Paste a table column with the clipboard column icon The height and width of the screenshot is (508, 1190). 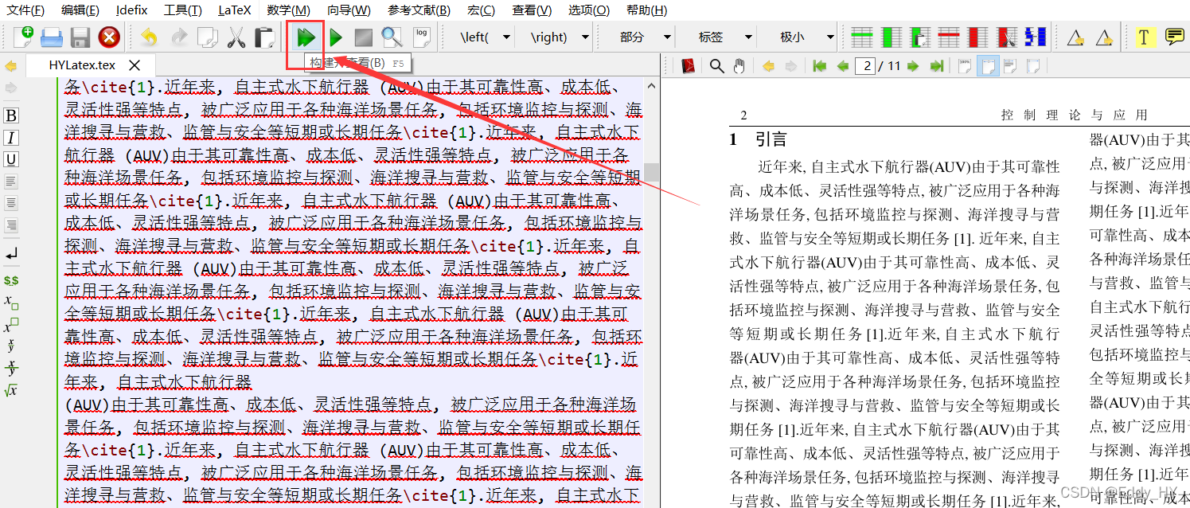coord(919,37)
